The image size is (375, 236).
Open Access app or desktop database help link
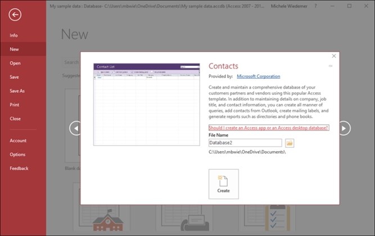(x=269, y=128)
